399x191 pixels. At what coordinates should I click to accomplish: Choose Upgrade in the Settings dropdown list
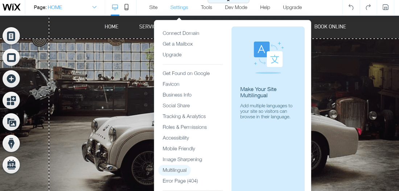(172, 55)
